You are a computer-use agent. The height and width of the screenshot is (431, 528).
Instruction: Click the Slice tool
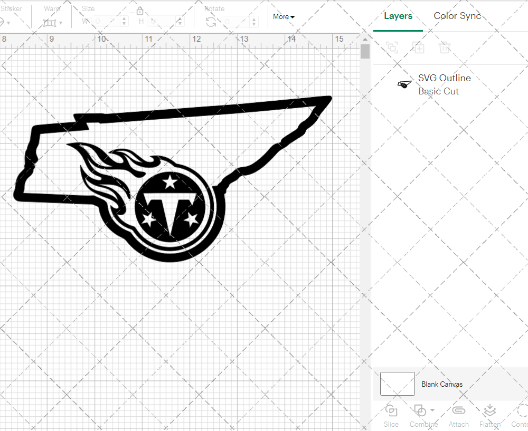point(391,416)
